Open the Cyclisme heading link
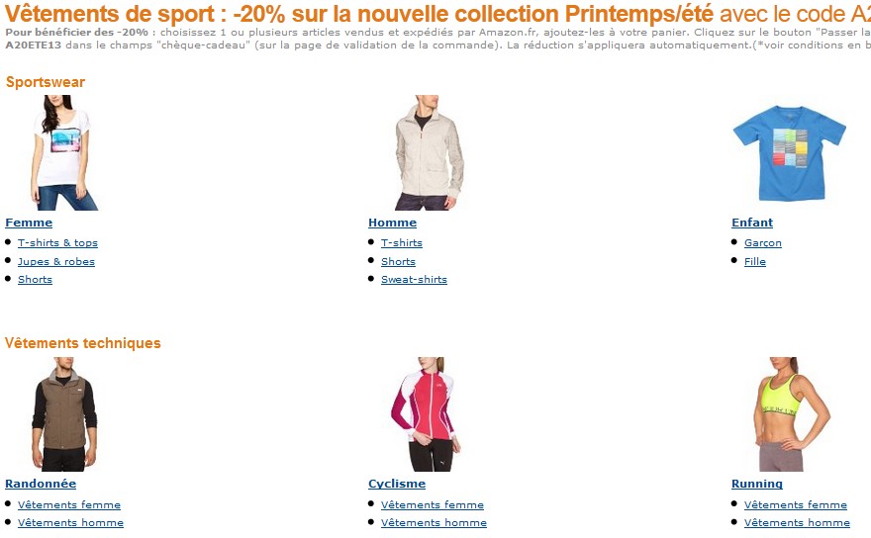The image size is (871, 538). [x=397, y=484]
